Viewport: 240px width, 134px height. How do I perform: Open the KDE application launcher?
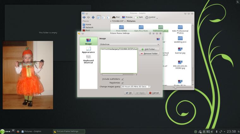(2, 131)
